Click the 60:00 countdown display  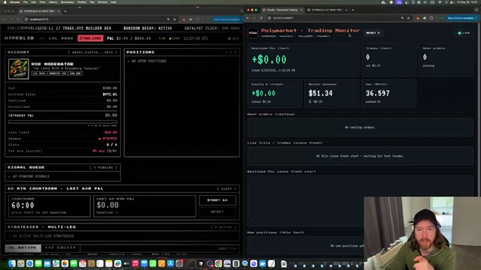[x=23, y=205]
